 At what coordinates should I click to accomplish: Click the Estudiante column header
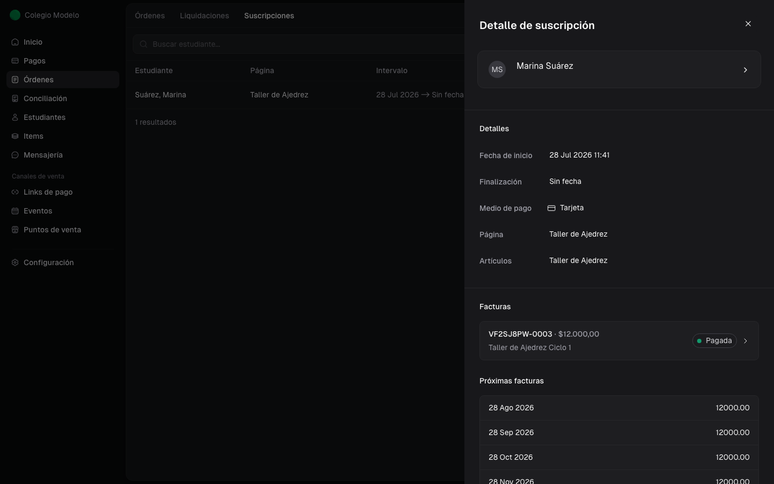point(154,70)
